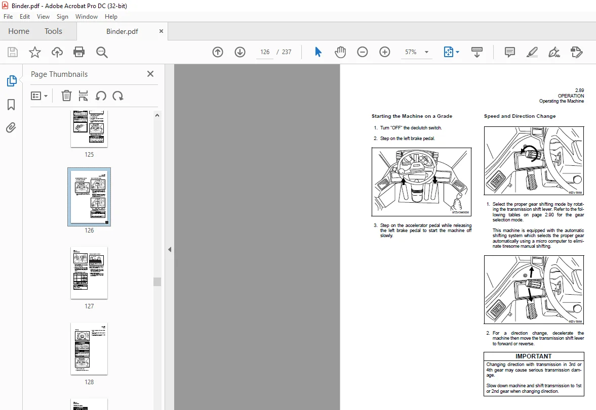The width and height of the screenshot is (596, 410).
Task: Click 'Speed and Direction Change' heading
Action: pyautogui.click(x=520, y=116)
